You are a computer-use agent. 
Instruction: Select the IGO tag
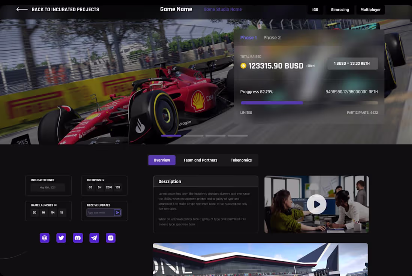(x=315, y=10)
